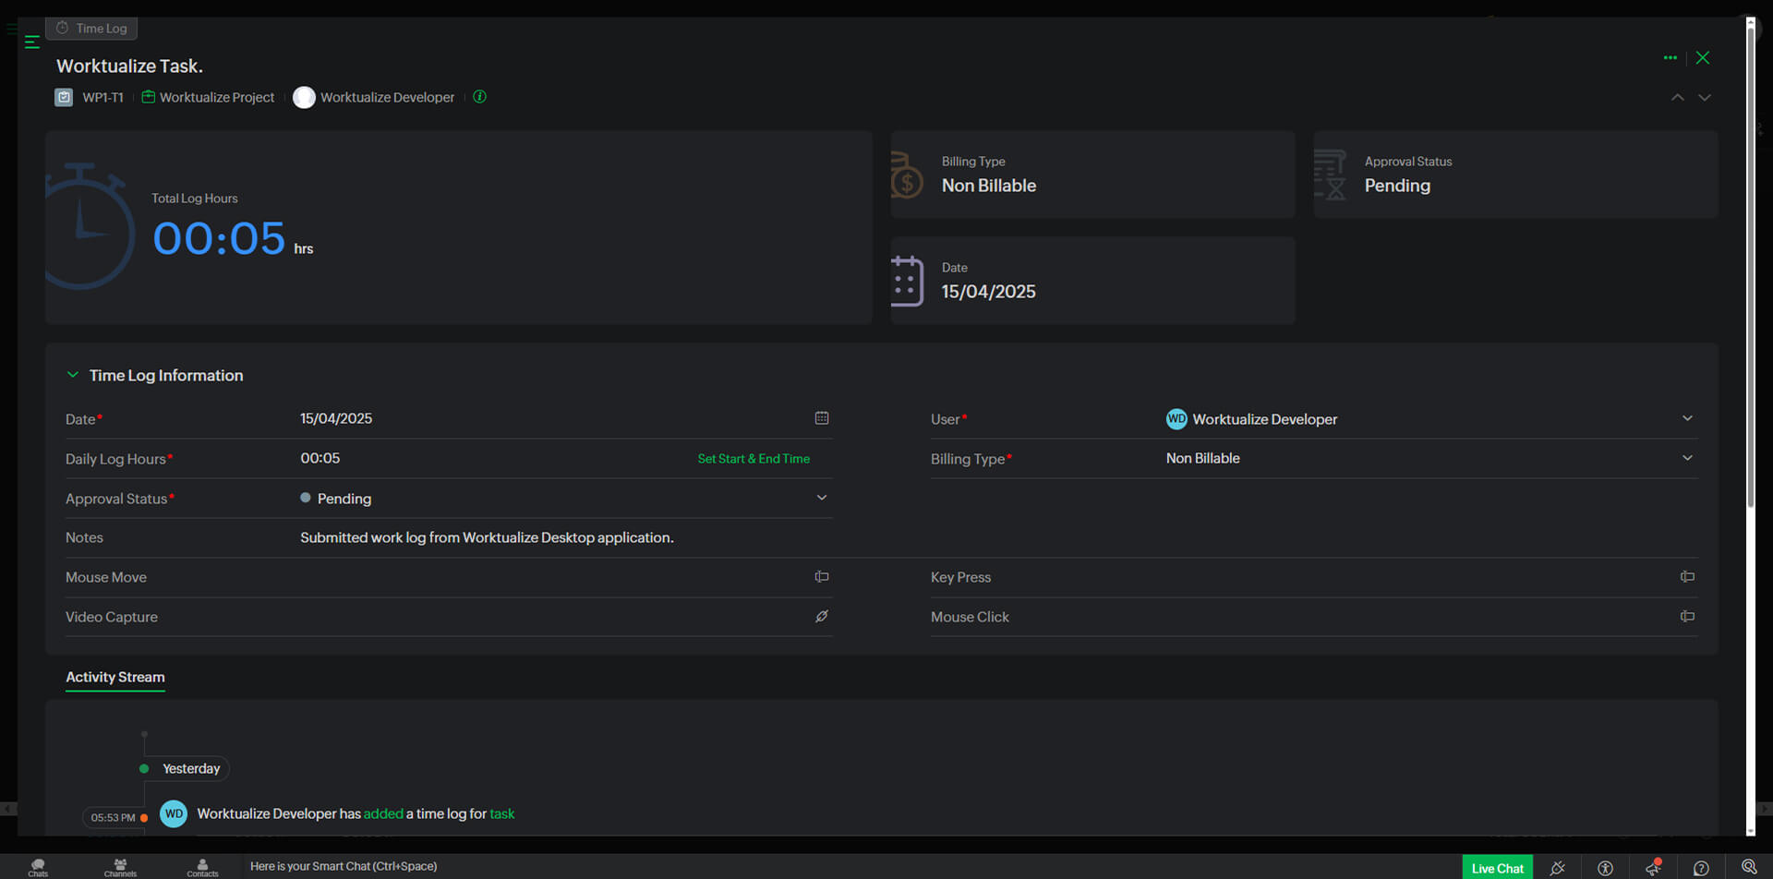The width and height of the screenshot is (1773, 879).
Task: Open the green hamburger menu icon
Action: pyautogui.click(x=31, y=42)
